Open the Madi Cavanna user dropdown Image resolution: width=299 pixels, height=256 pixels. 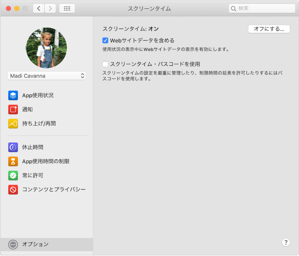coord(47,76)
